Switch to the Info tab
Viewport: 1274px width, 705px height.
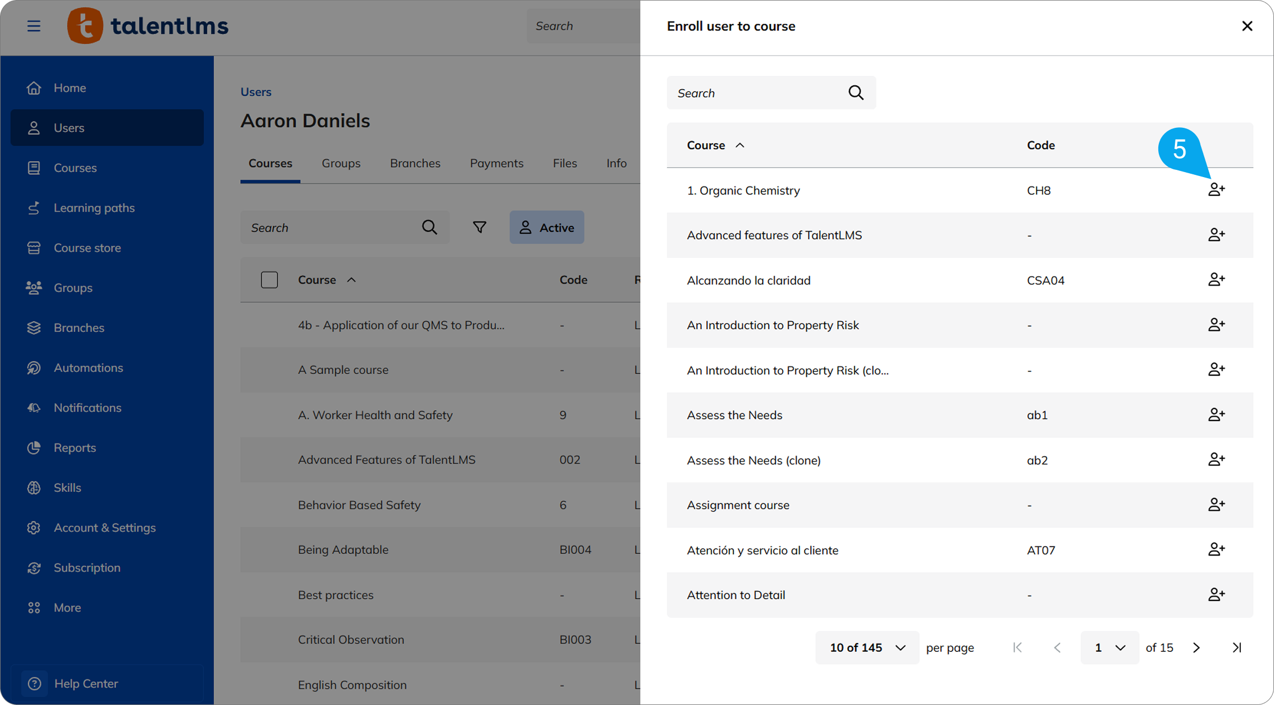pos(616,163)
